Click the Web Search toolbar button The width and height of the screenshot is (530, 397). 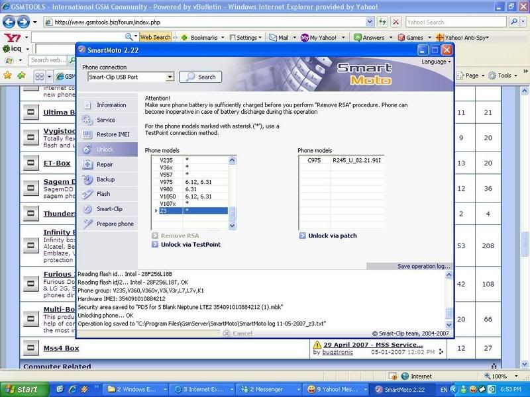pos(155,37)
